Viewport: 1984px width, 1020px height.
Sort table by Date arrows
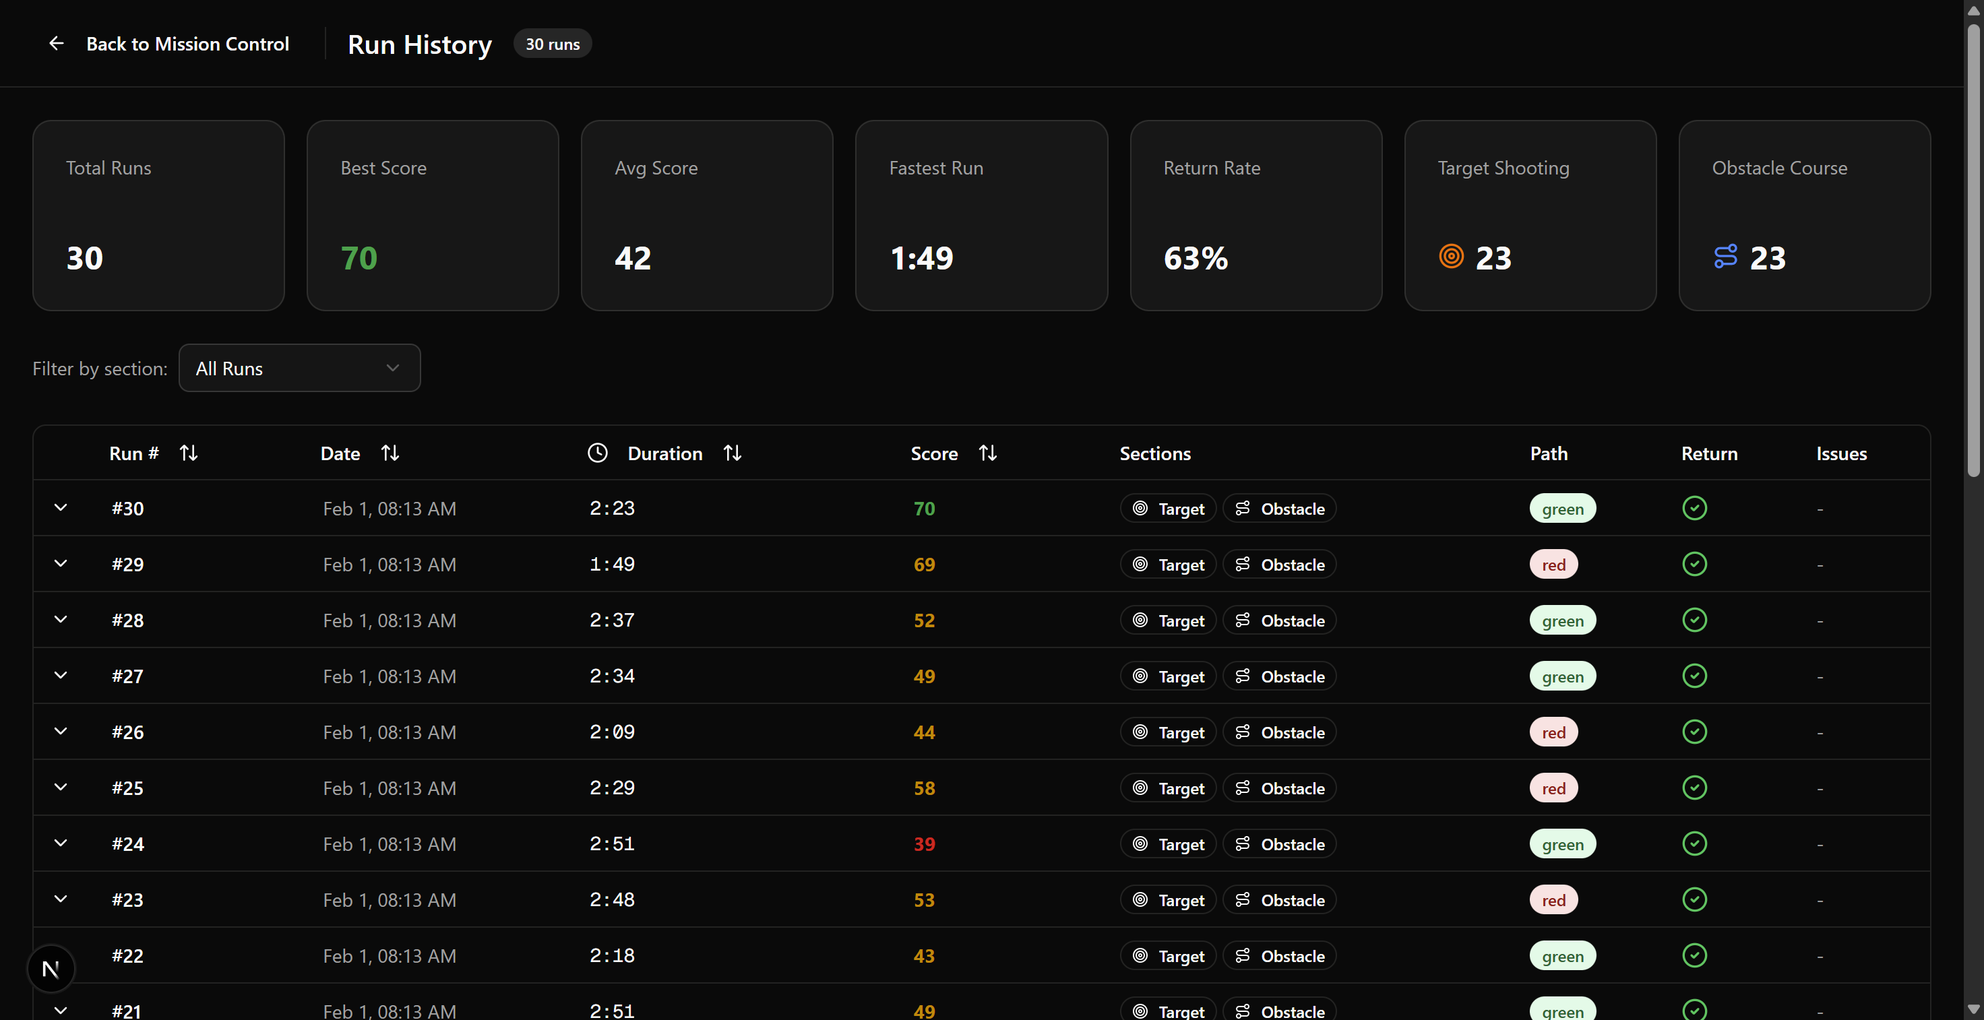click(390, 453)
